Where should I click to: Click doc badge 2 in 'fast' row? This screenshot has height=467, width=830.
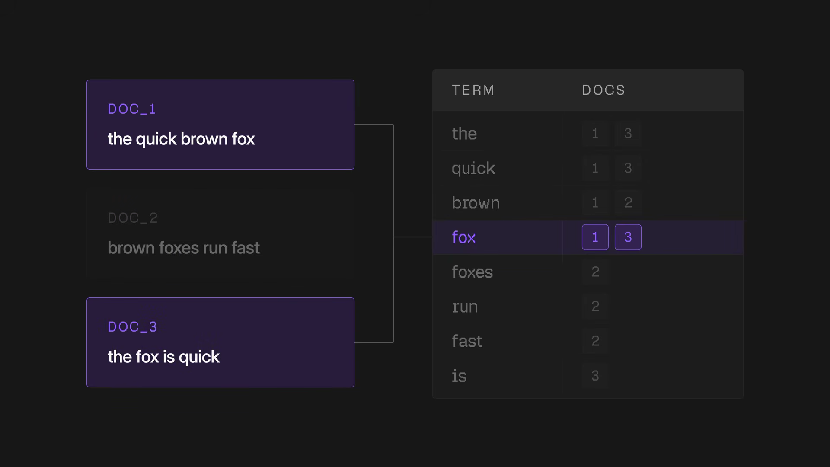coord(595,341)
